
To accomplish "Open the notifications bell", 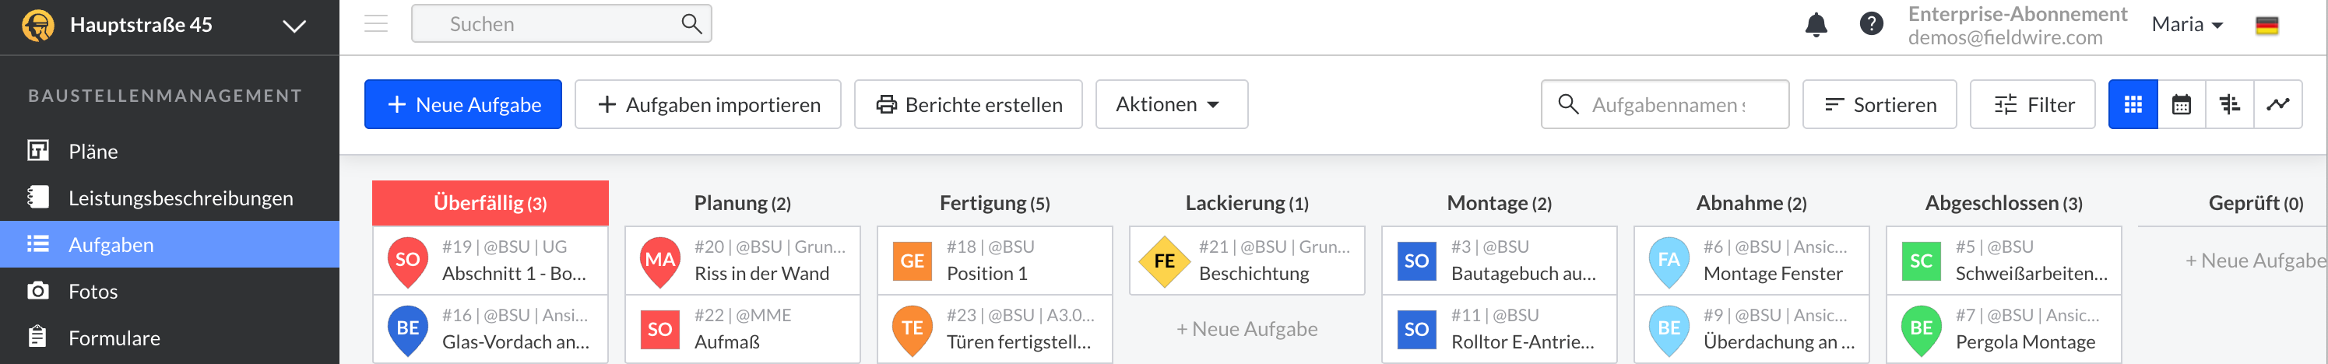I will (x=1816, y=24).
